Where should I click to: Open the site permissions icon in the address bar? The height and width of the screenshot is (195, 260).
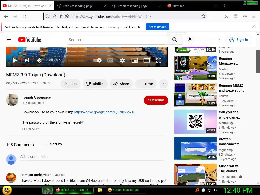point(61,16)
